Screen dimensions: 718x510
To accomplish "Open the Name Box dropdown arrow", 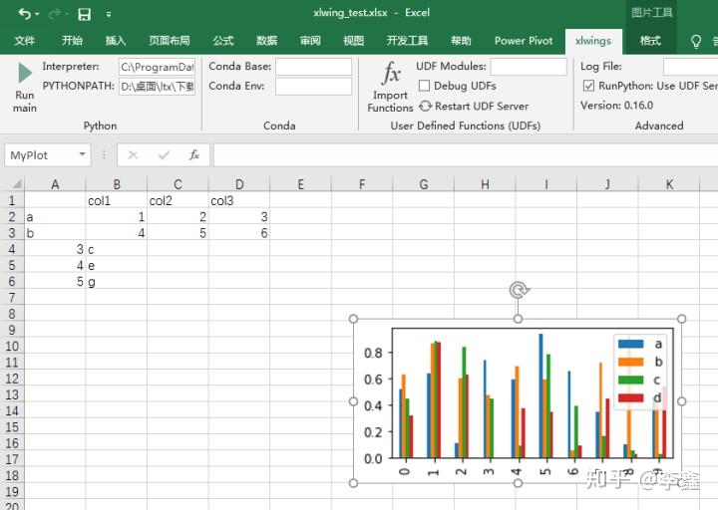I will click(x=83, y=154).
